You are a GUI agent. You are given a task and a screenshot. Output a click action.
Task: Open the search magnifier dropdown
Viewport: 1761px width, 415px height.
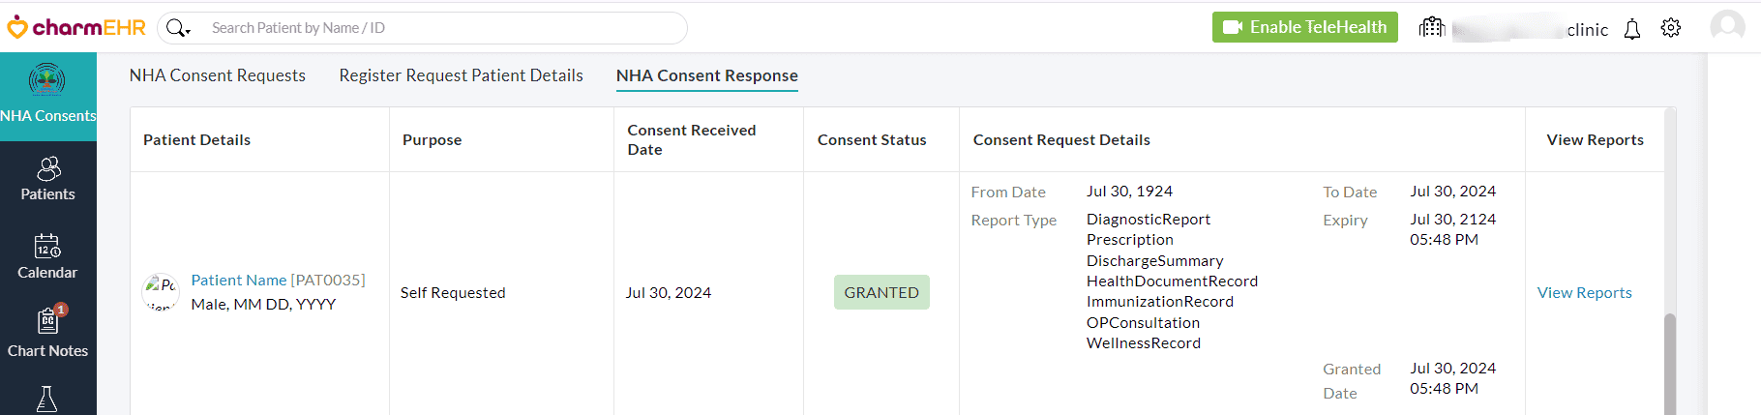click(x=178, y=28)
